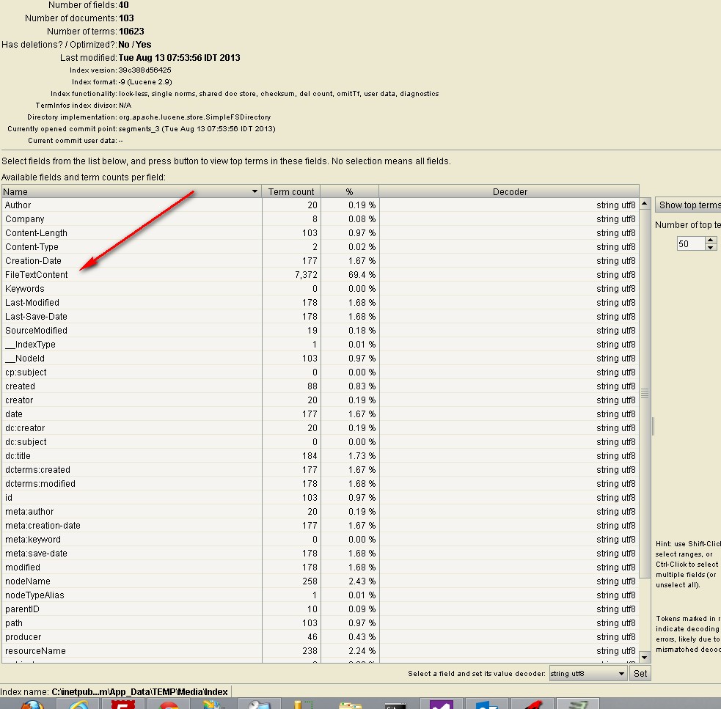Click the vertical splitter handle right of the table

point(653,426)
